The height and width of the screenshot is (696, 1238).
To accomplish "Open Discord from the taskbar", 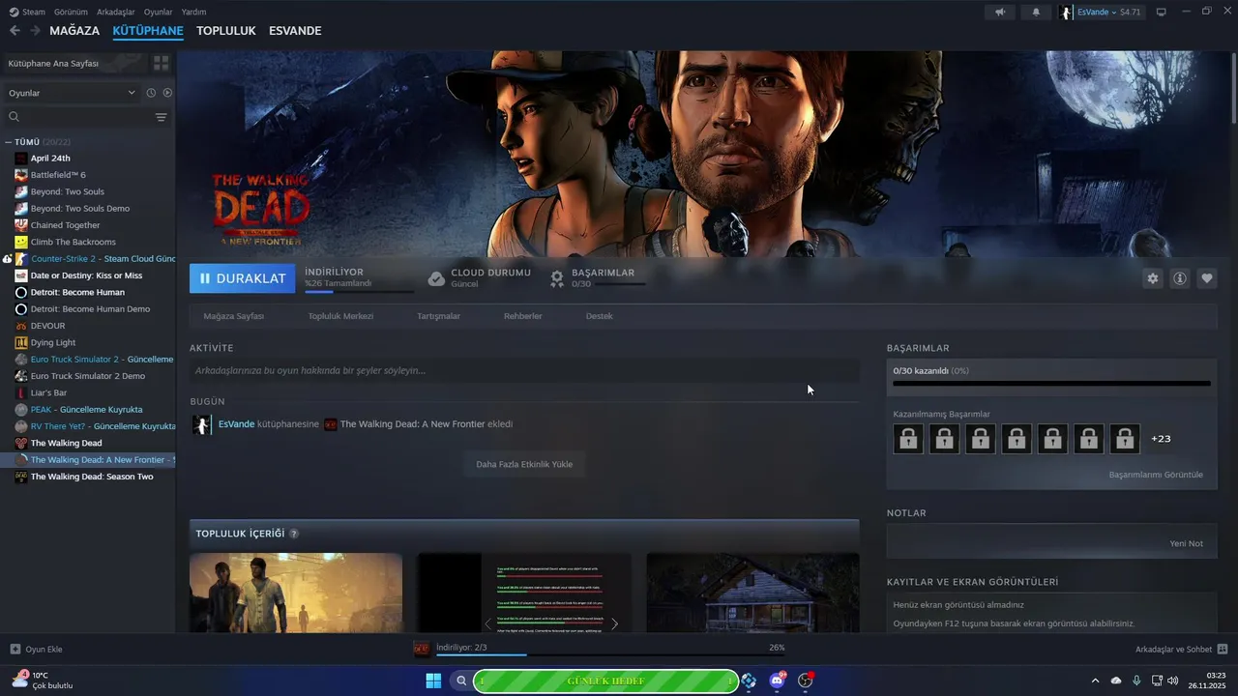I will (x=777, y=681).
